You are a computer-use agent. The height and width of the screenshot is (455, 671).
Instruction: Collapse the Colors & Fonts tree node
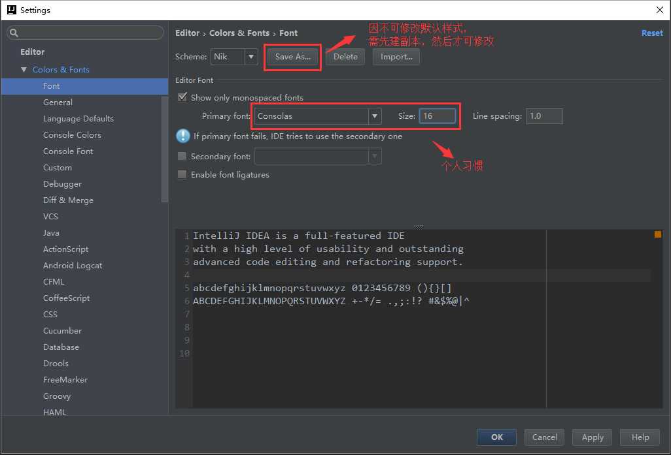24,69
